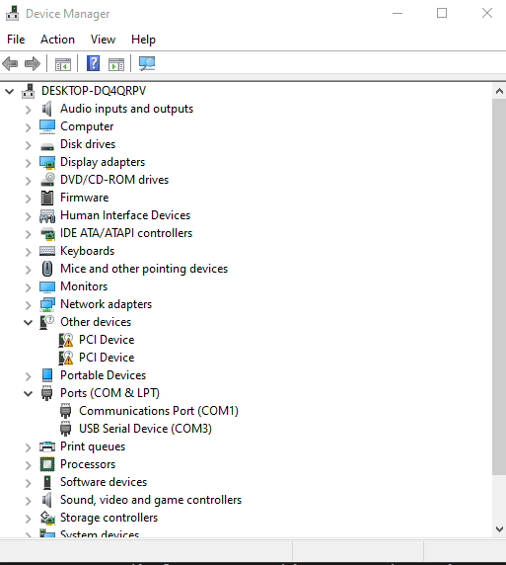This screenshot has width=506, height=565.
Task: Click the Ports (COM & LPT) connector icon
Action: point(46,393)
